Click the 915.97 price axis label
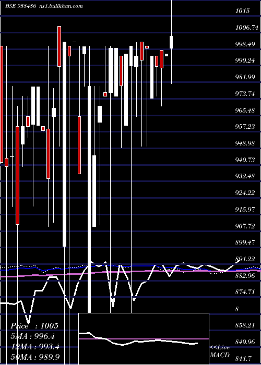This screenshot has height=365, width=261. 245,209
